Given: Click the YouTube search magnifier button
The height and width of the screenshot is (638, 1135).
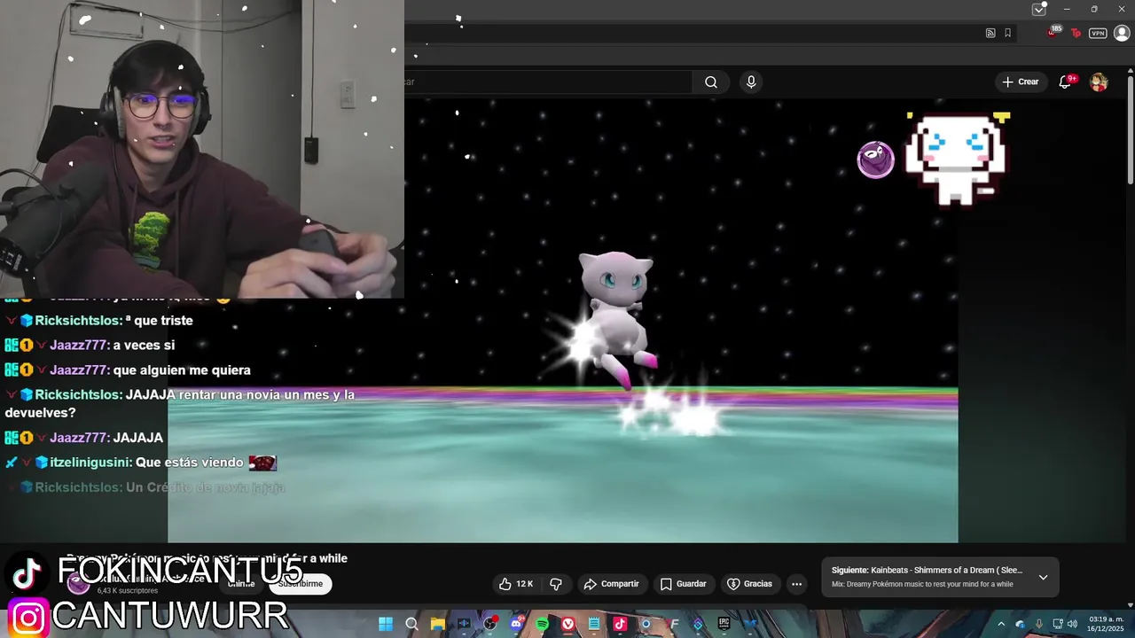Looking at the screenshot, I should click(711, 82).
